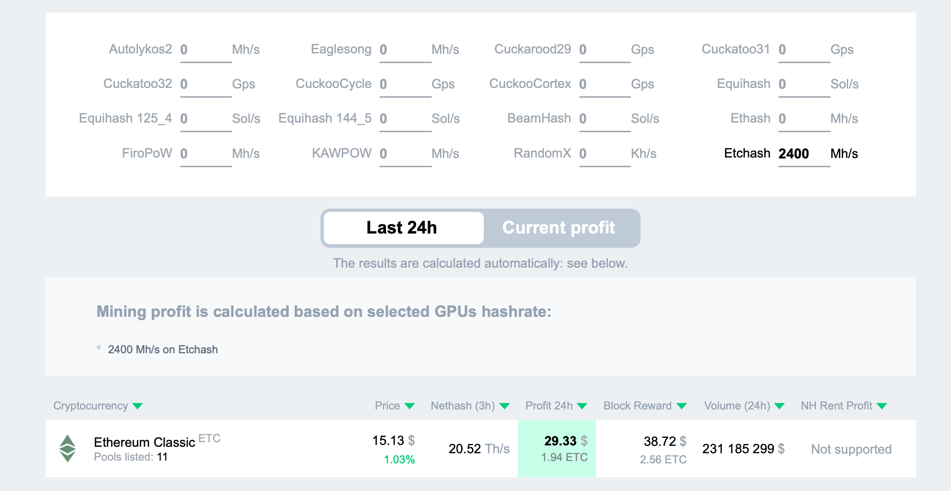Open the Ethereum Classic coin page
Screen dimensions: 951x491
[x=144, y=442]
